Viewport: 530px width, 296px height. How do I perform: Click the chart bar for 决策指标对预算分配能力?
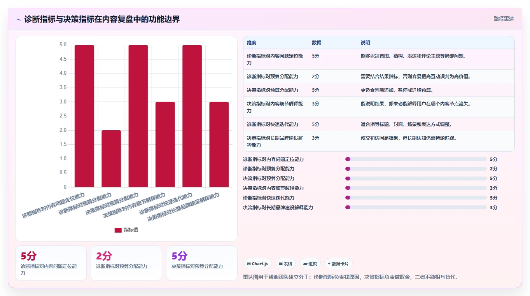pos(138,116)
